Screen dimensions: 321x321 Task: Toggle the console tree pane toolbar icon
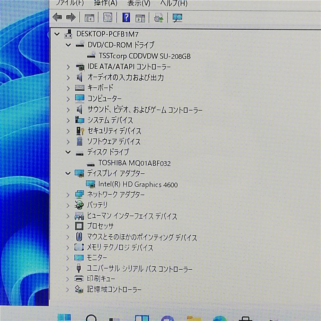click(90, 18)
